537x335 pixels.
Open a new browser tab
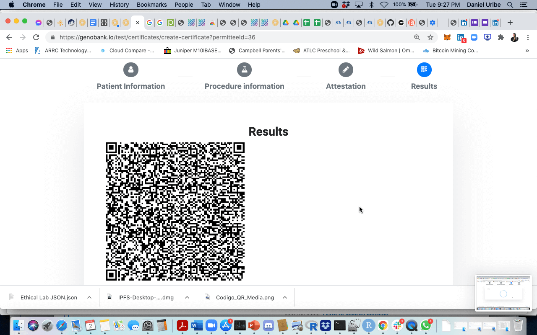click(510, 23)
